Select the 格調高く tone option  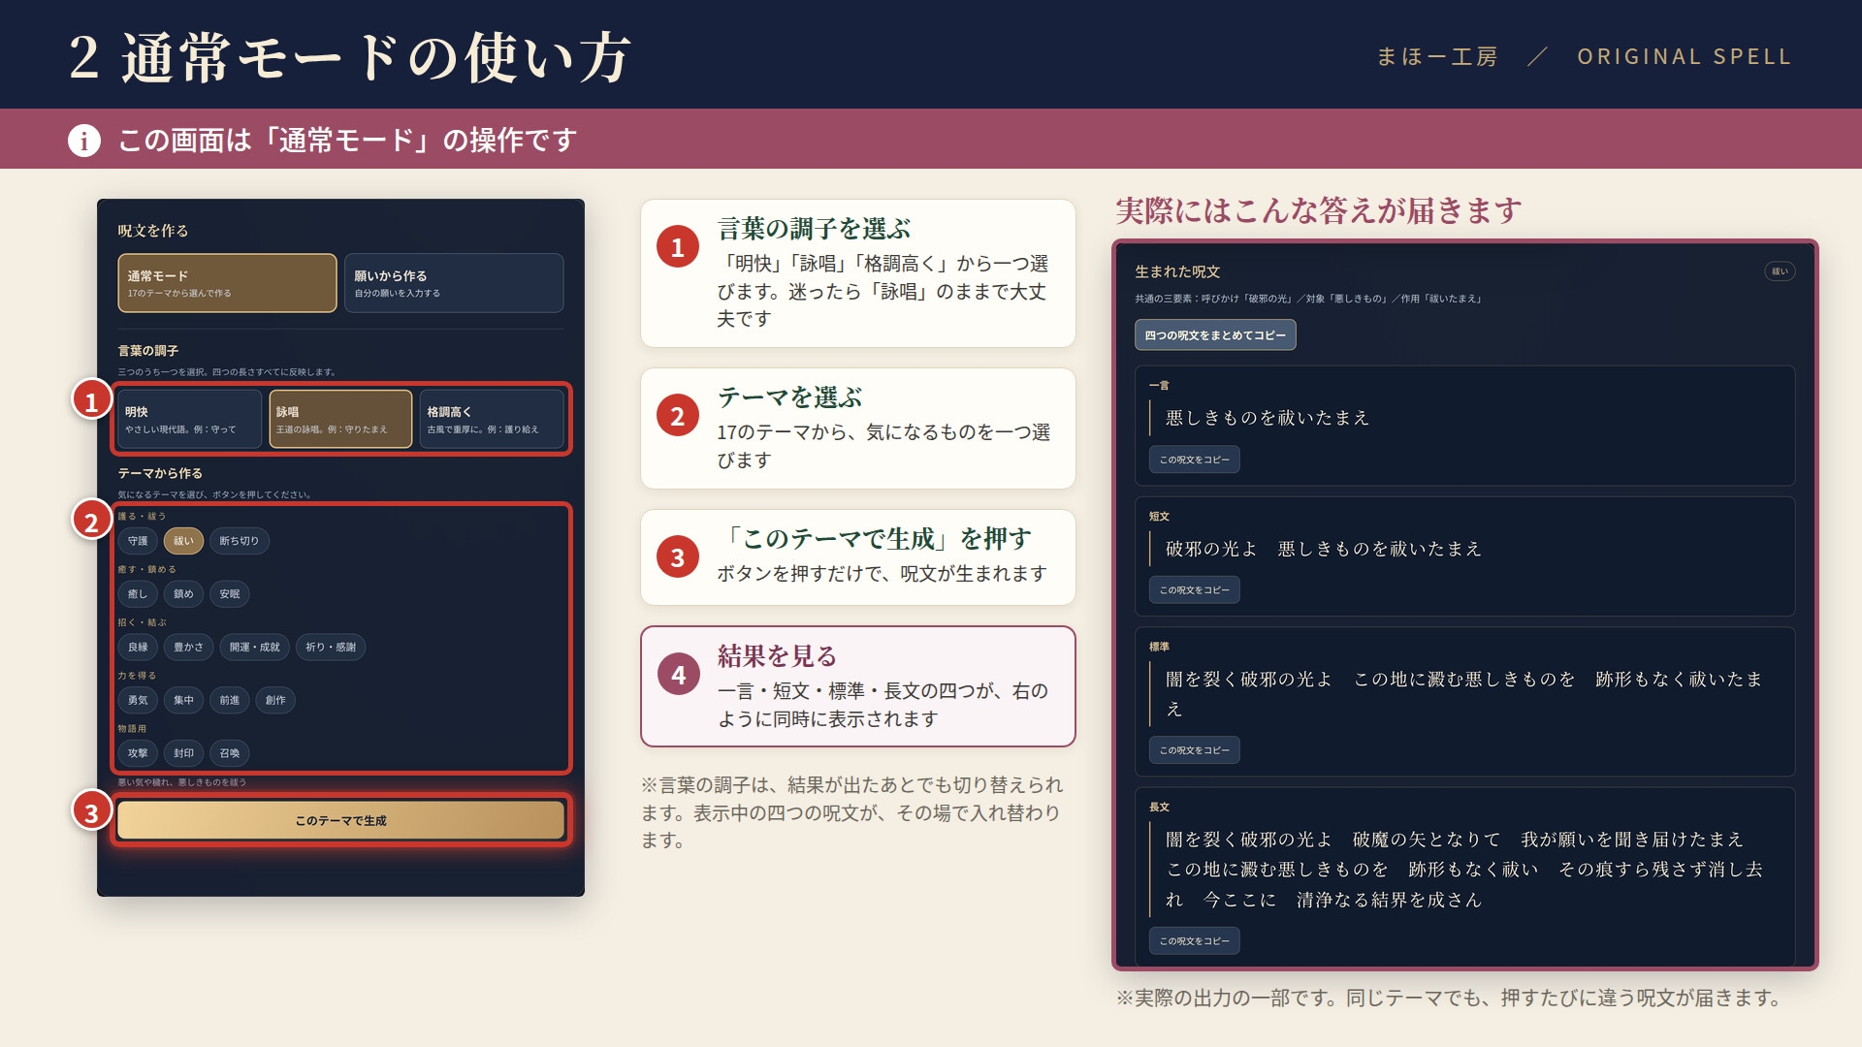[492, 419]
